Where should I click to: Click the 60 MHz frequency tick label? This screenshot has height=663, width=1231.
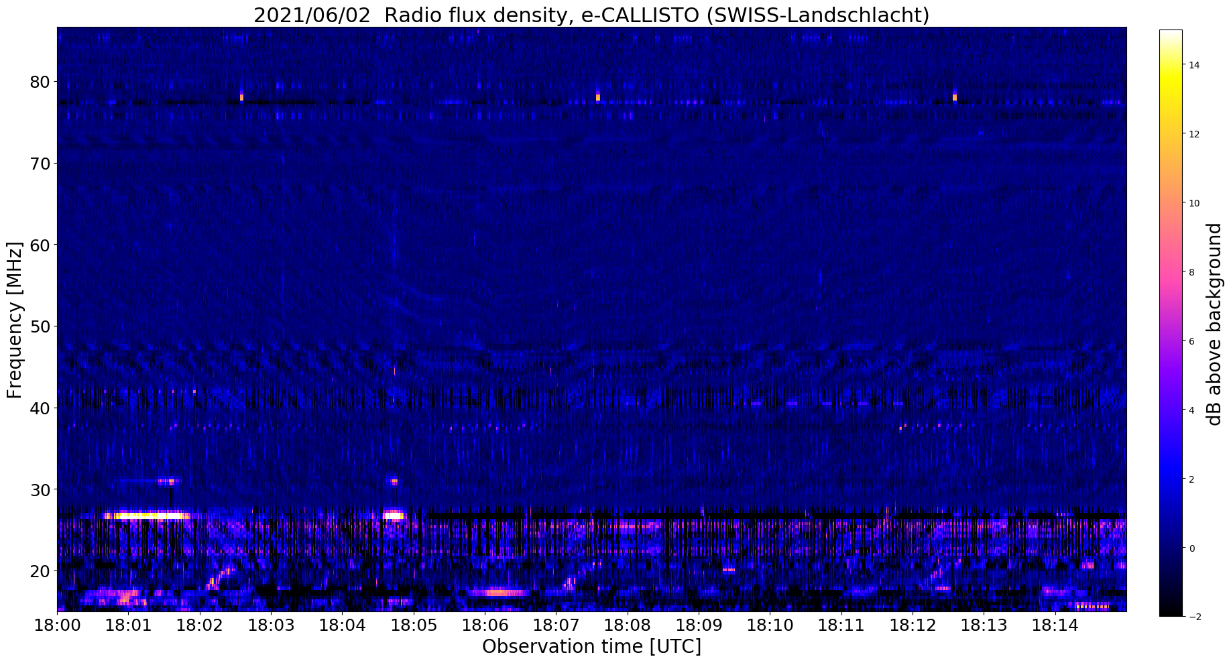[x=39, y=245]
